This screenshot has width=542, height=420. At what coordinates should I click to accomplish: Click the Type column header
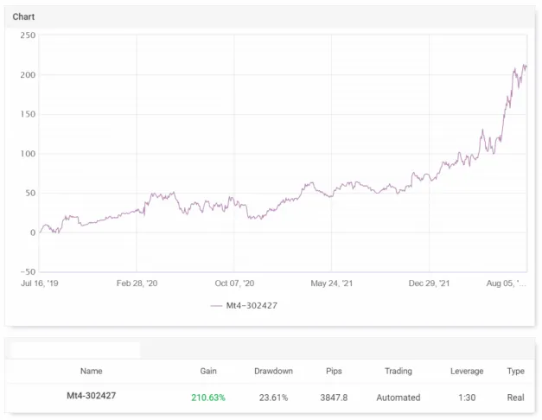tap(516, 371)
